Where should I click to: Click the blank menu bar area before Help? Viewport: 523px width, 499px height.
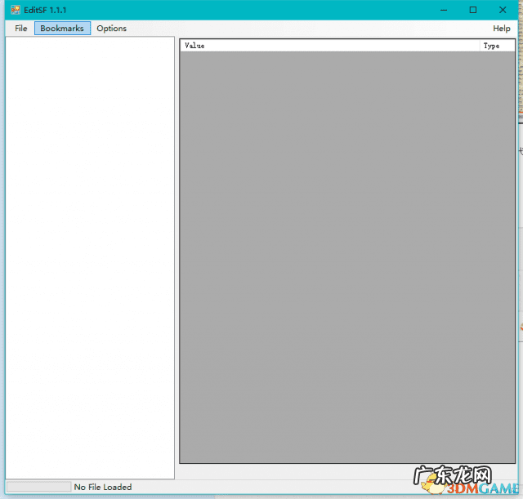(x=311, y=29)
